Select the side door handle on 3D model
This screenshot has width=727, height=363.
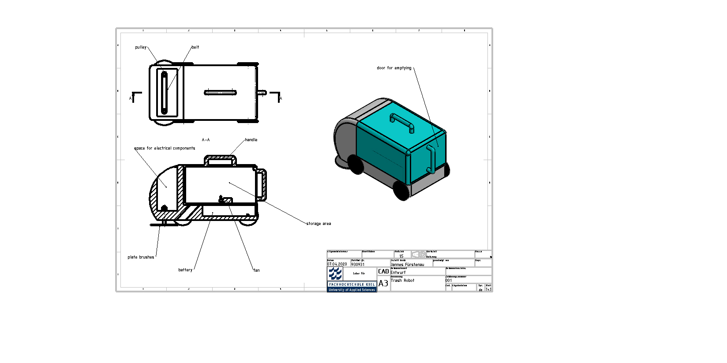tap(431, 159)
